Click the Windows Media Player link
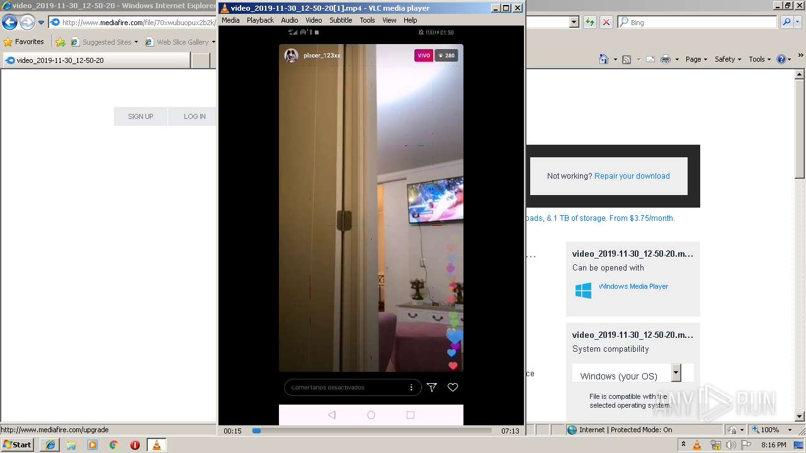This screenshot has height=453, width=806. tap(633, 286)
